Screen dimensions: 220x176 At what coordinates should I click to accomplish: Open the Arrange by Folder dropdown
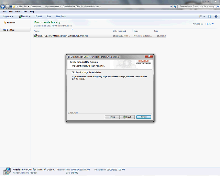(209, 24)
